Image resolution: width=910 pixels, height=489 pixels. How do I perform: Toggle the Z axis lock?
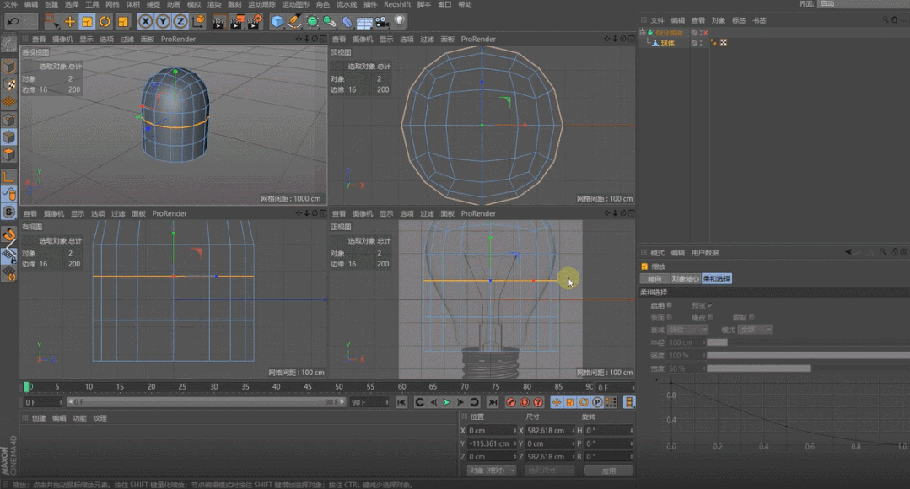180,21
